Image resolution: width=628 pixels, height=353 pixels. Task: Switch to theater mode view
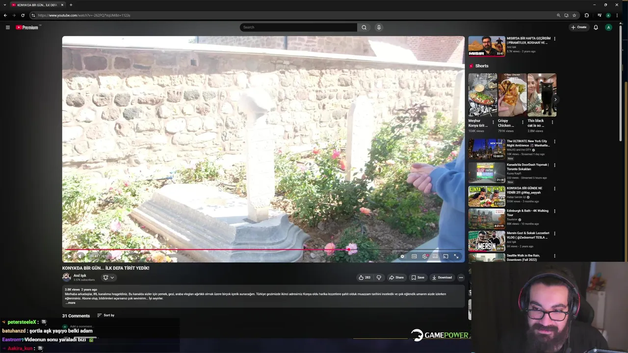435,256
